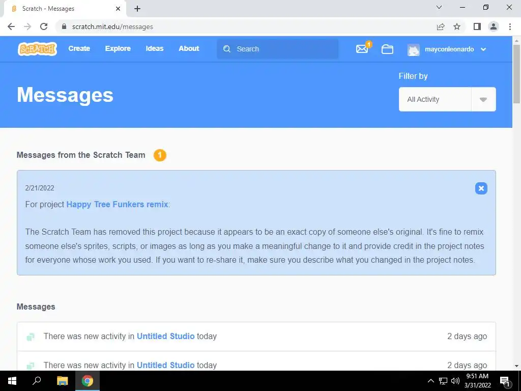
Task: View site info lock icon
Action: pyautogui.click(x=64, y=26)
